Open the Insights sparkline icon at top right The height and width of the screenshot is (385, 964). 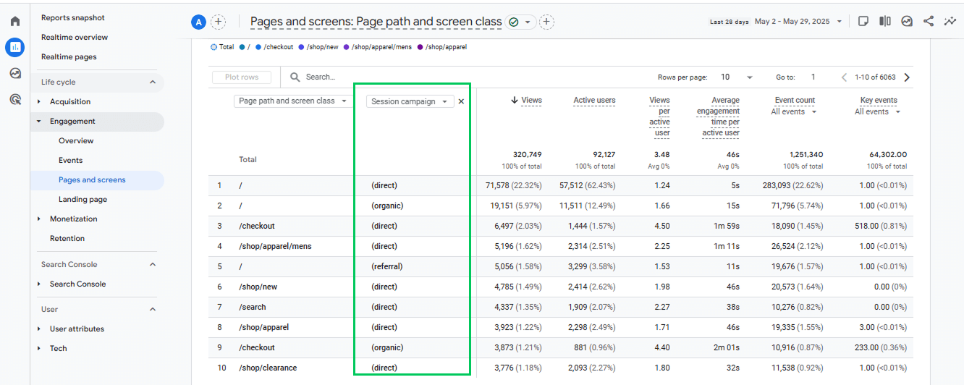950,22
